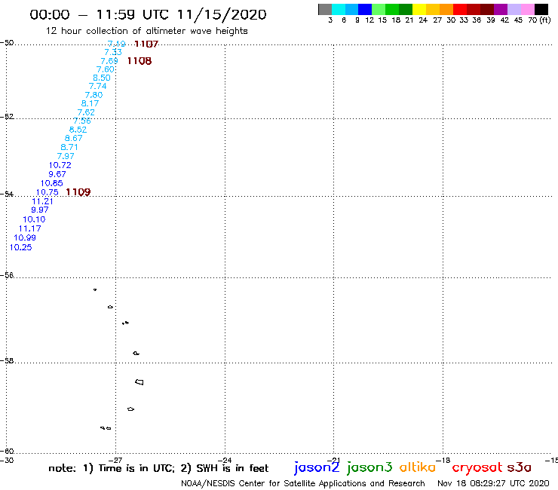This screenshot has height=490, width=558.
Task: Click the "altika" satellite legend label
Action: click(418, 467)
